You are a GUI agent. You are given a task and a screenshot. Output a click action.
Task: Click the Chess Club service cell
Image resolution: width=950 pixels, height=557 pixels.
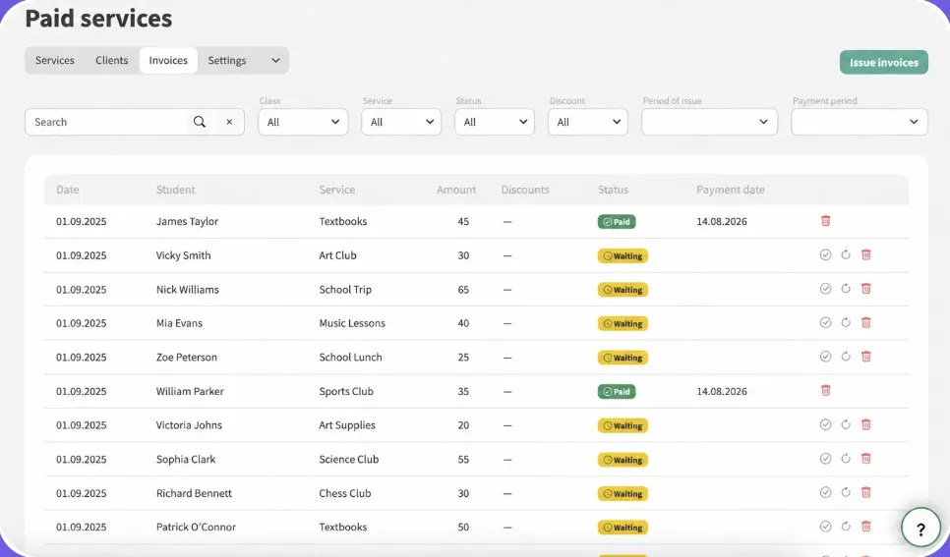point(345,493)
